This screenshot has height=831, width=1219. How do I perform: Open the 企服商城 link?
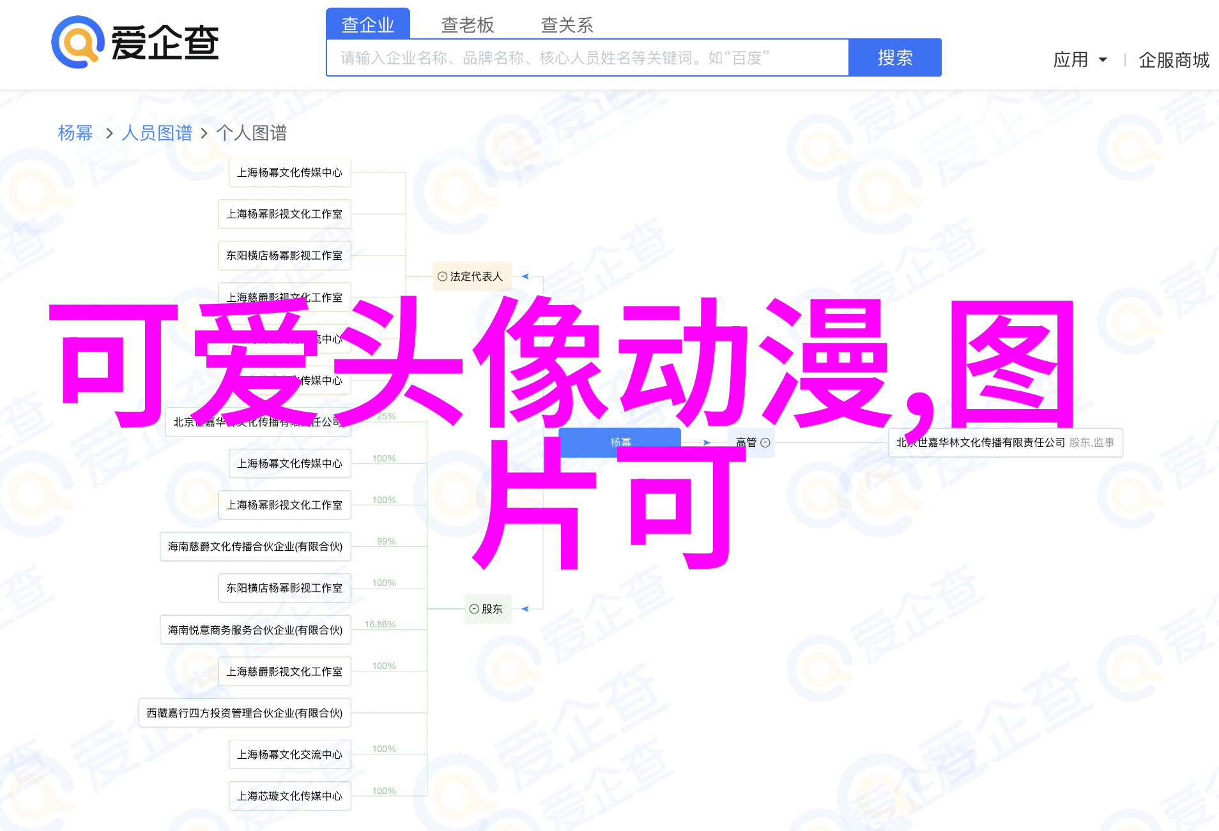(x=1174, y=60)
